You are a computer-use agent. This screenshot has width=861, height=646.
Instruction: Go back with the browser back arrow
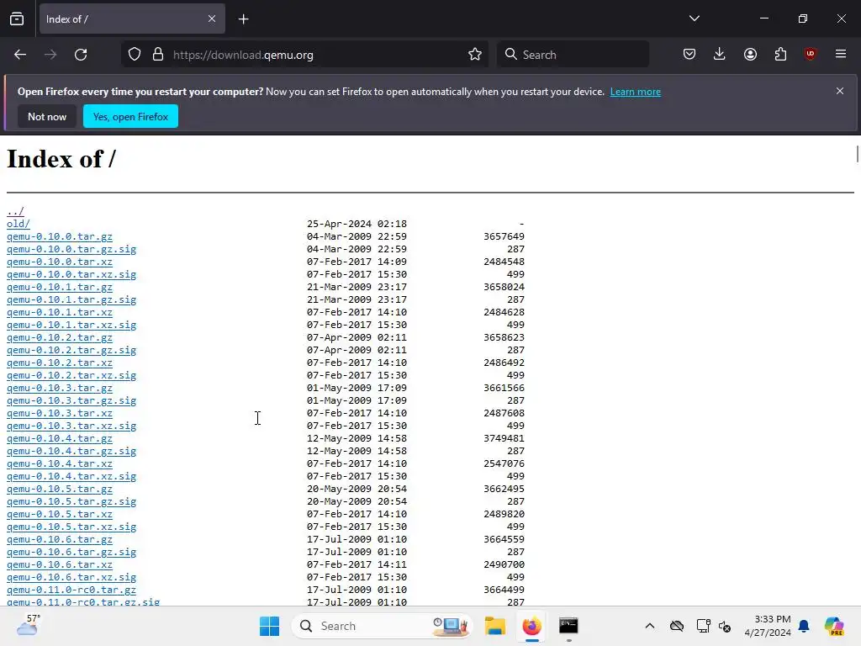click(20, 55)
